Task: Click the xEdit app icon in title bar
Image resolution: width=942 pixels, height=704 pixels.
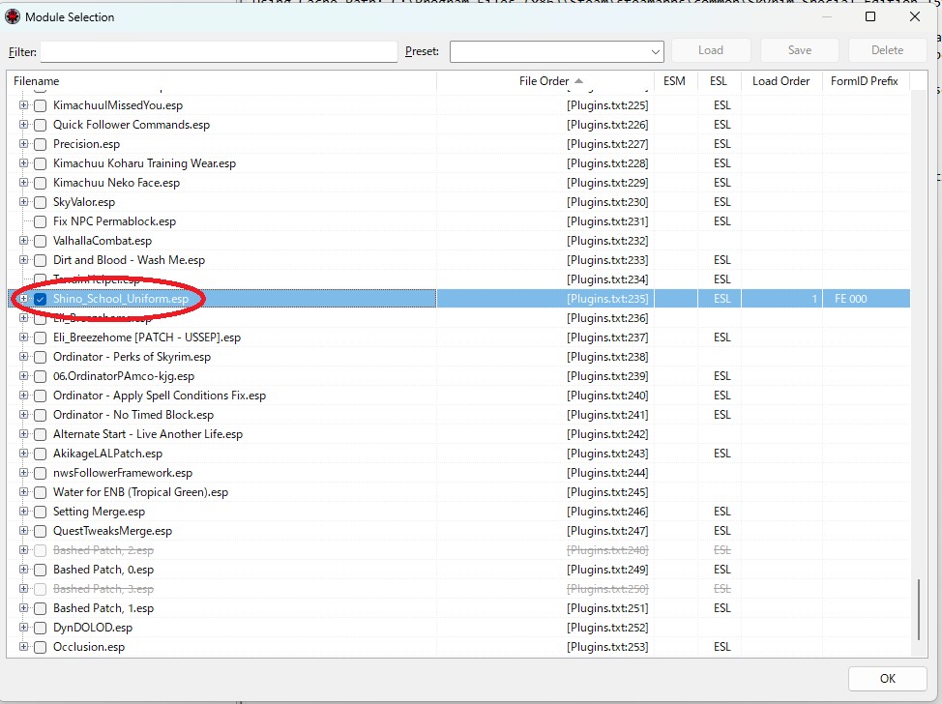Action: coord(14,16)
